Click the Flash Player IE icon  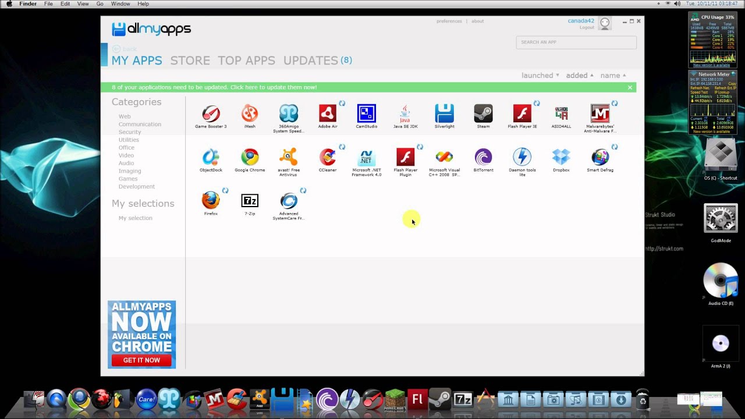click(x=522, y=113)
